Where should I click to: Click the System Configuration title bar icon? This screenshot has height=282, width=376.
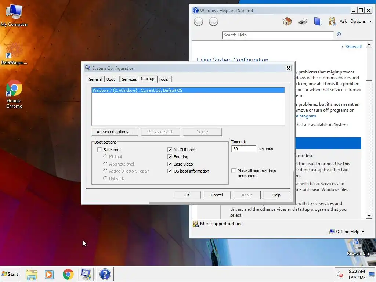click(87, 68)
